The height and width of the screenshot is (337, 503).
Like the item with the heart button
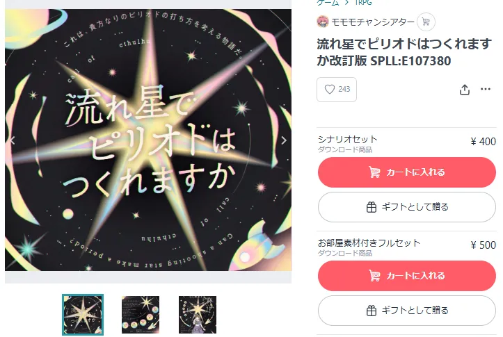coord(337,90)
